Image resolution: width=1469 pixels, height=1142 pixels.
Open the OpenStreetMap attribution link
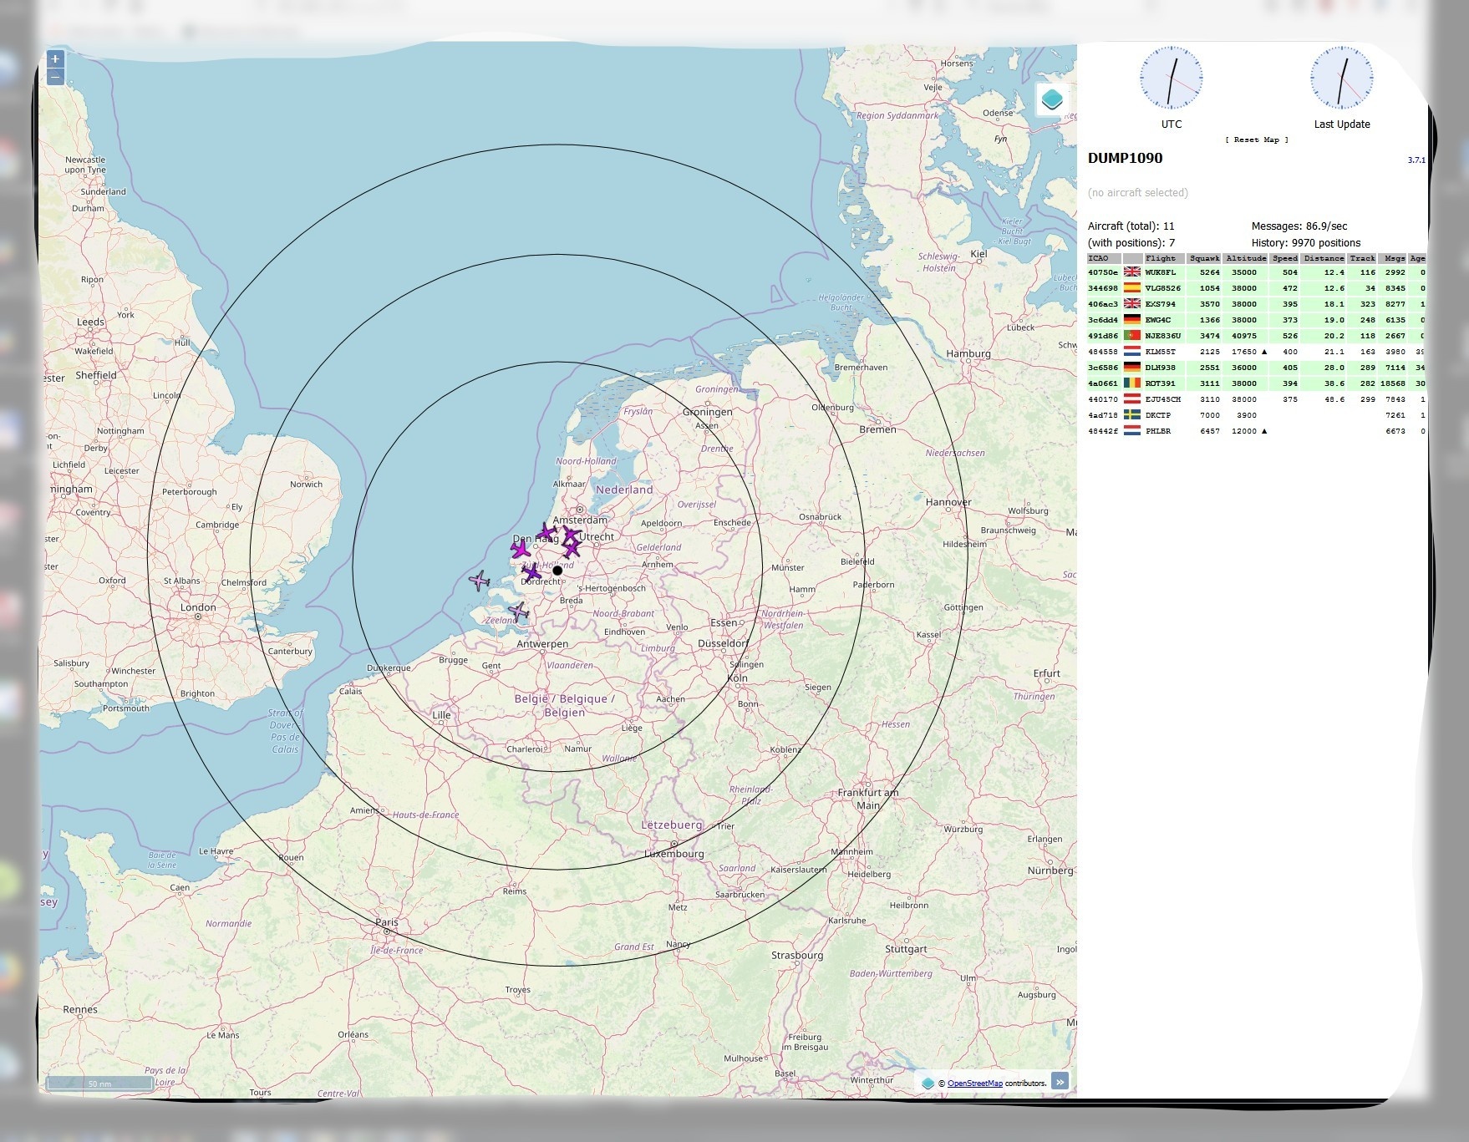974,1084
